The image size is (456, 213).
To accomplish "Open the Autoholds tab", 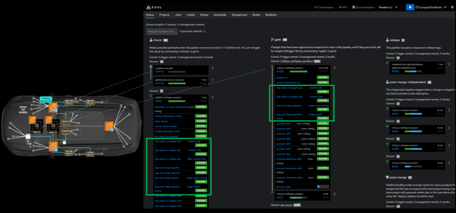I will pos(220,15).
